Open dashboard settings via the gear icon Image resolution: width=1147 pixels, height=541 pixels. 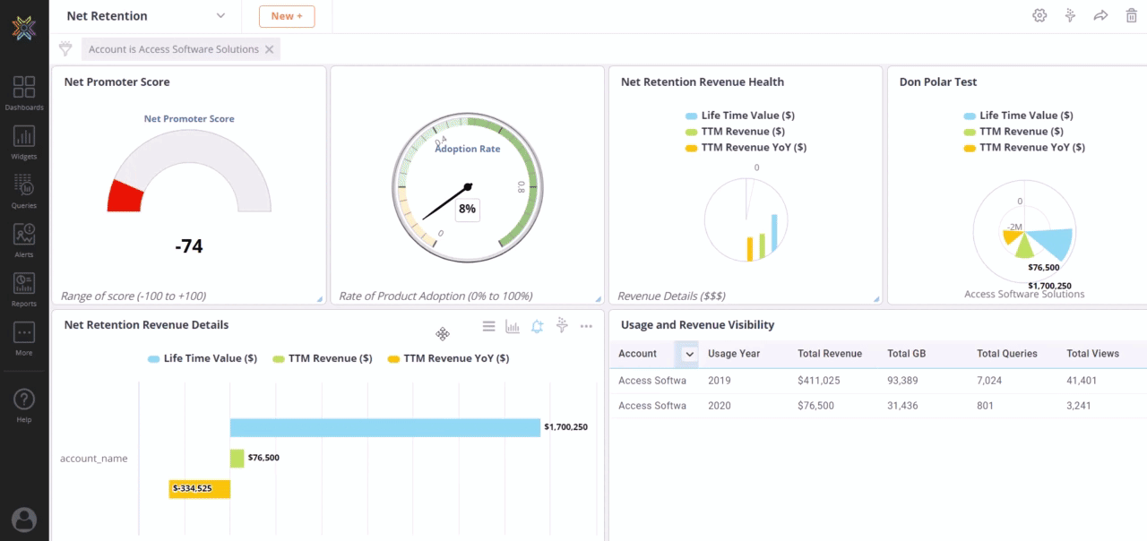1039,15
